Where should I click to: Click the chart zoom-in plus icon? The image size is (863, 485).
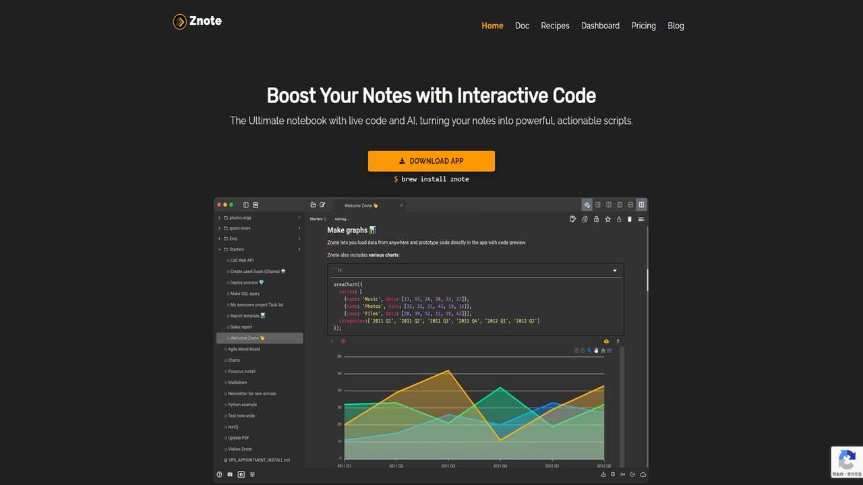[x=576, y=350]
